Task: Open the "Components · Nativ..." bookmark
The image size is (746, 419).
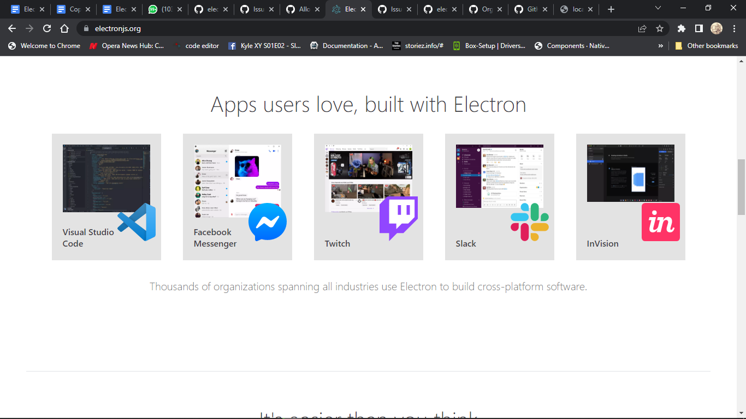Action: tap(572, 46)
